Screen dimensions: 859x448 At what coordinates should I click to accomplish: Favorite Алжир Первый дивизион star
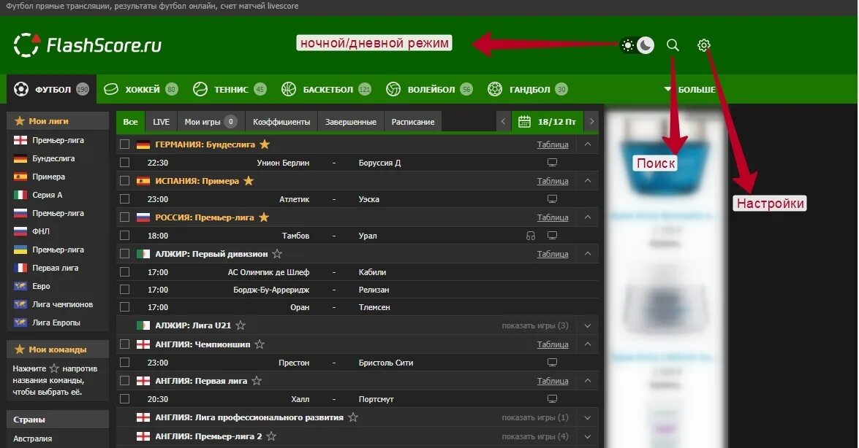click(x=277, y=254)
